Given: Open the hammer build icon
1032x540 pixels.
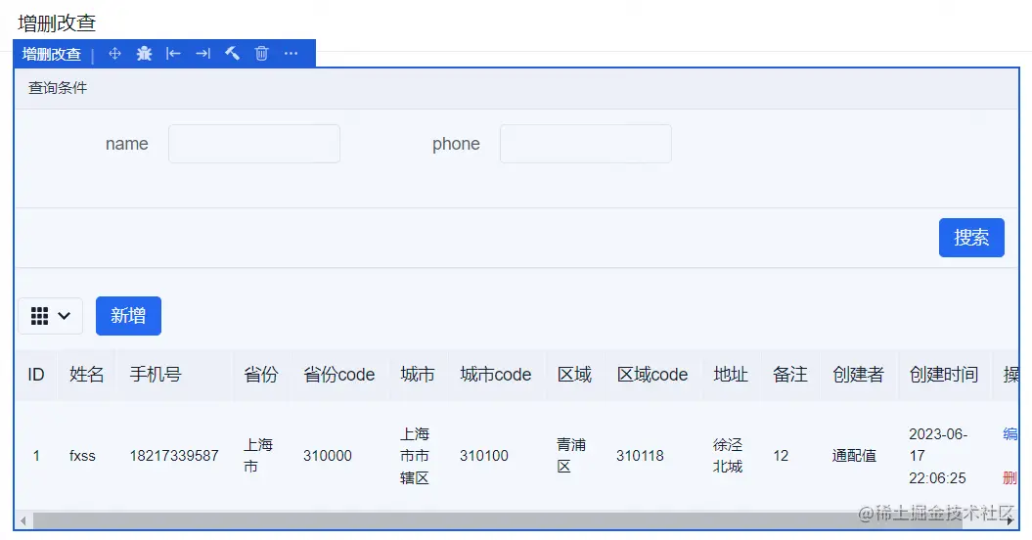Looking at the screenshot, I should [233, 54].
